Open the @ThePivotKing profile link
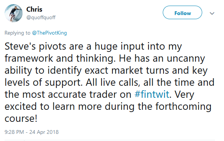This screenshot has height=141, width=224. point(50,33)
